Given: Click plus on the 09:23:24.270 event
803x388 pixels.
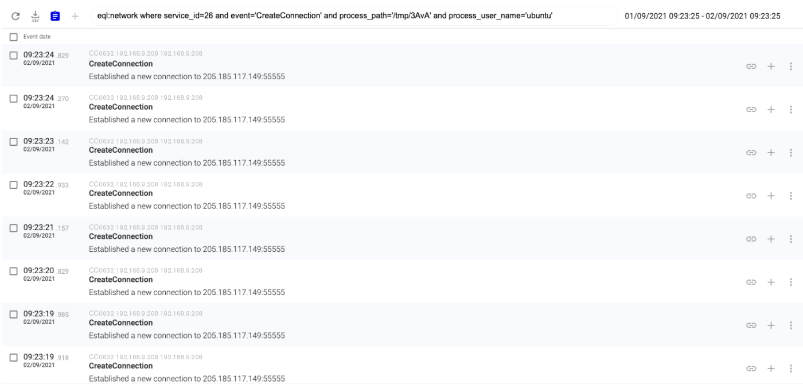Looking at the screenshot, I should (x=771, y=109).
